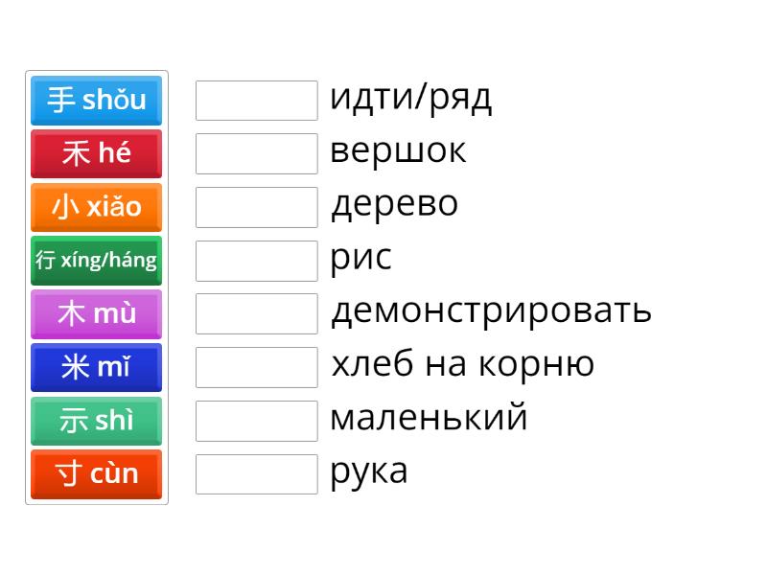Select the green 示 shì tile
The image size is (767, 575).
96,421
